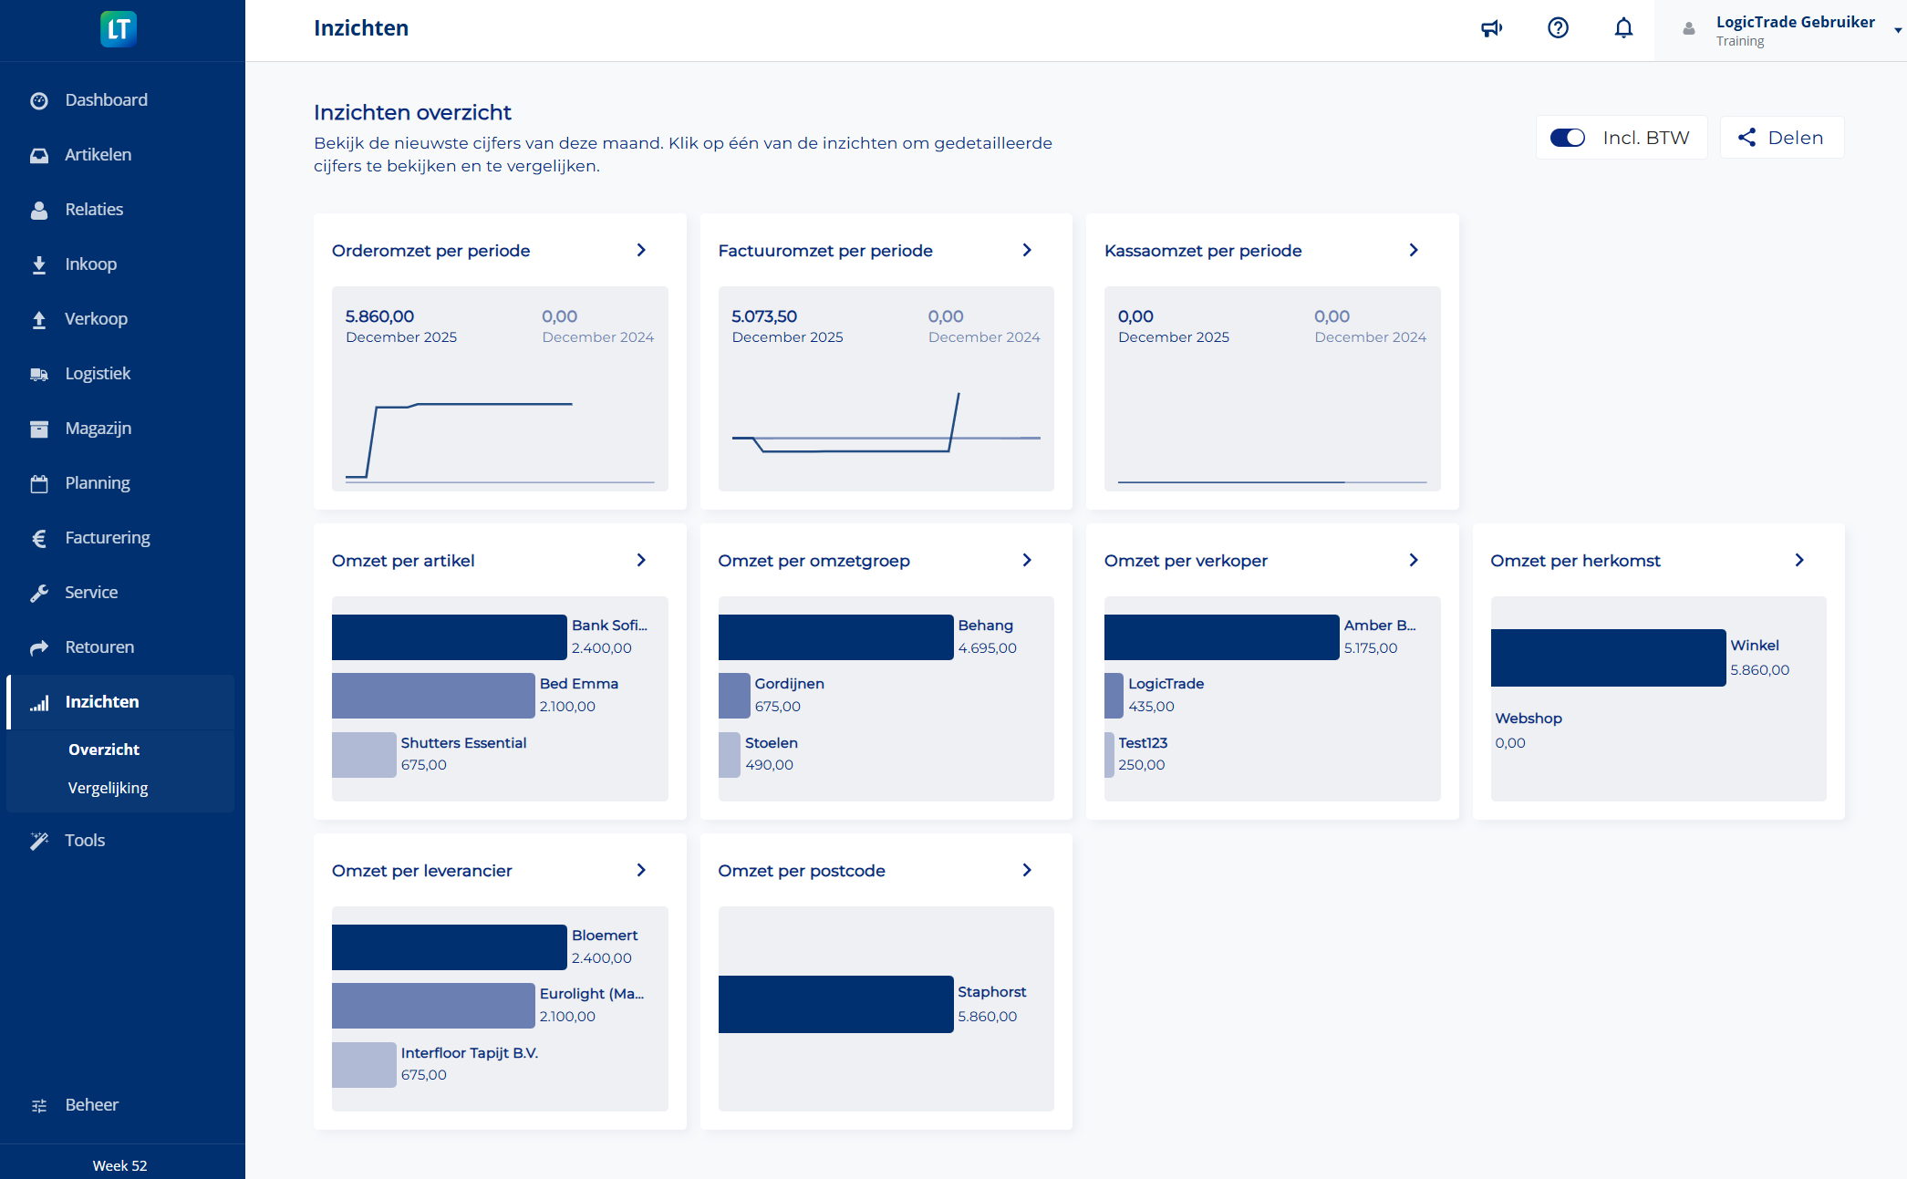Select the Service wrench icon
Screen dimensions: 1907x1179
[39, 592]
